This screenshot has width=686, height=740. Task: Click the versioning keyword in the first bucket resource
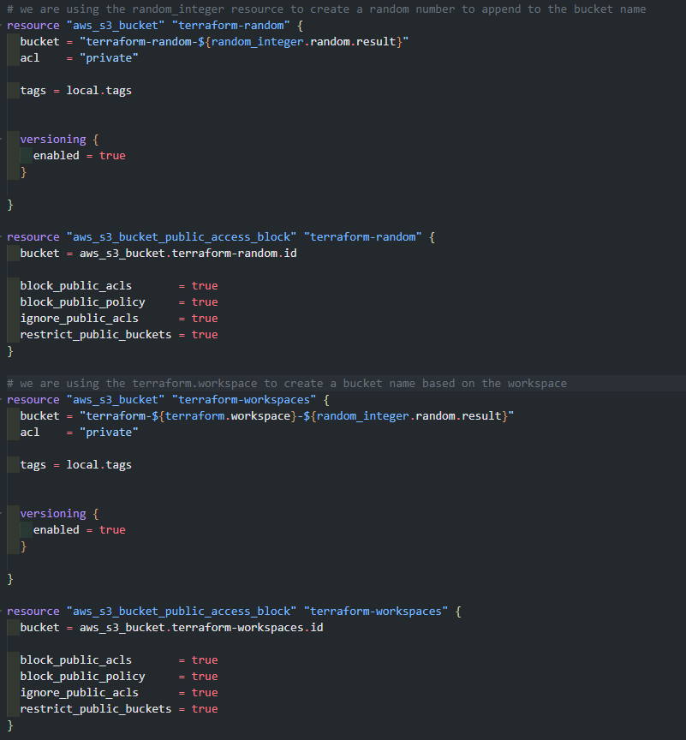[53, 140]
